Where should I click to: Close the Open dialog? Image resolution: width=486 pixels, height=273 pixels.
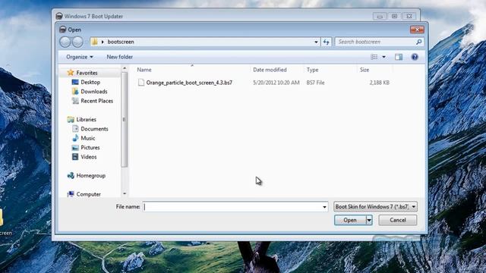(417, 30)
